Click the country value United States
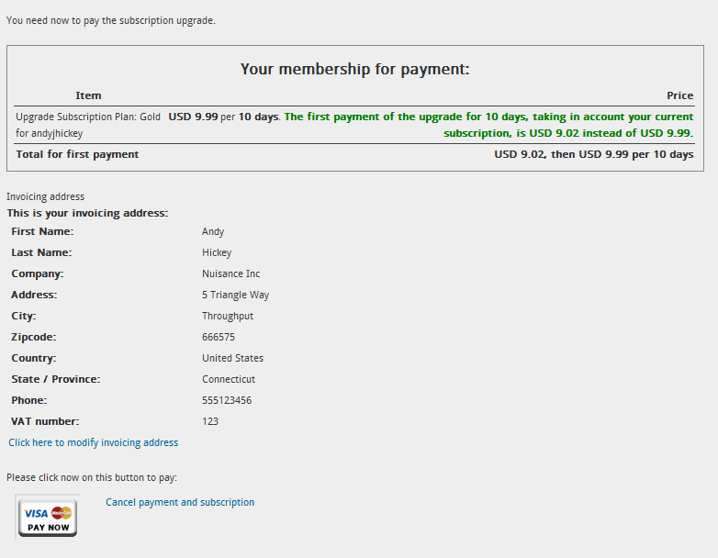The width and height of the screenshot is (718, 558). point(232,358)
